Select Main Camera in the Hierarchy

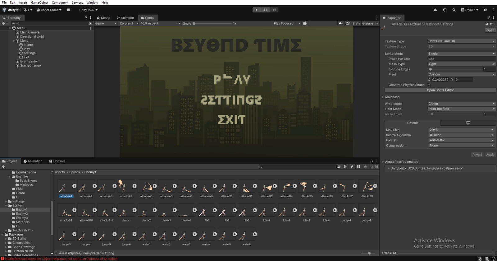[30, 32]
